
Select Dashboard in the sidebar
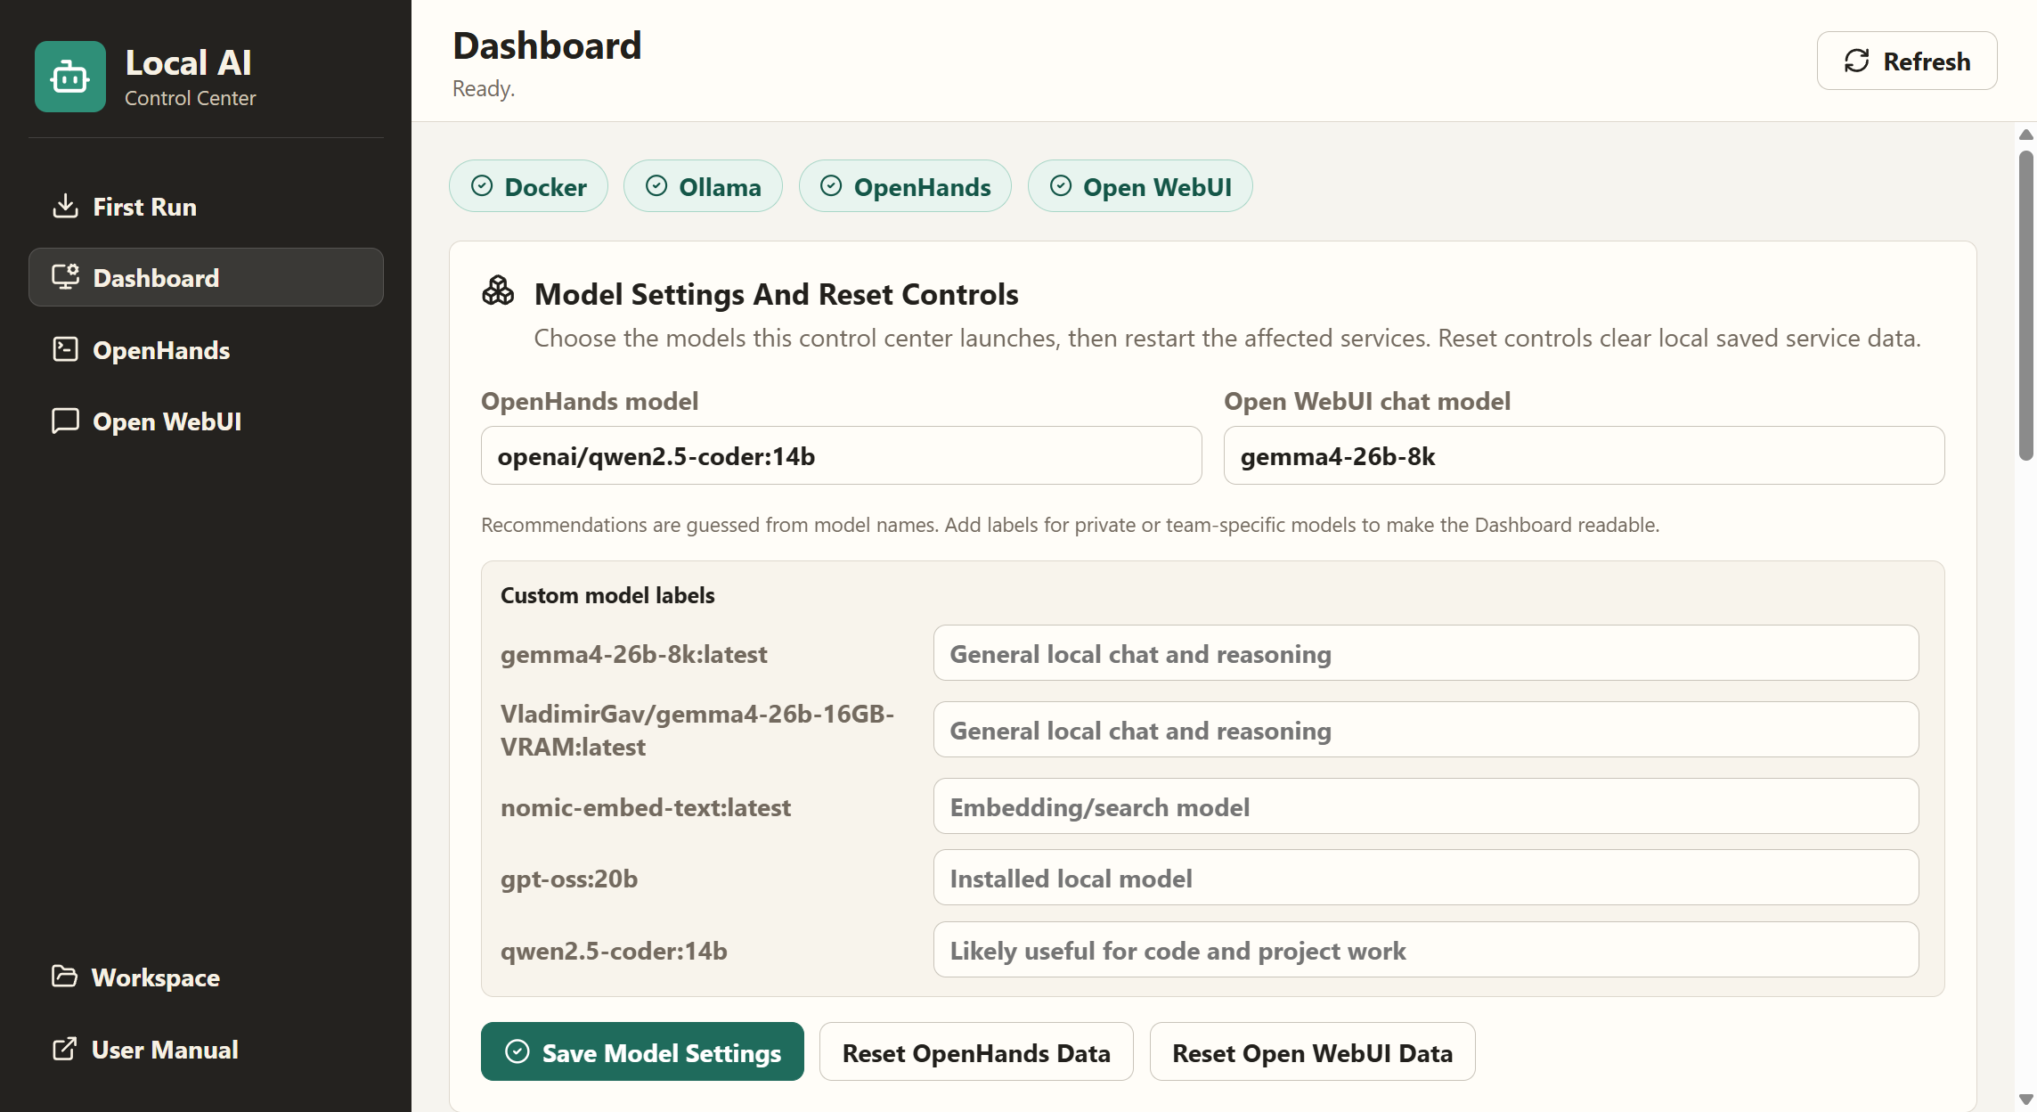[206, 277]
